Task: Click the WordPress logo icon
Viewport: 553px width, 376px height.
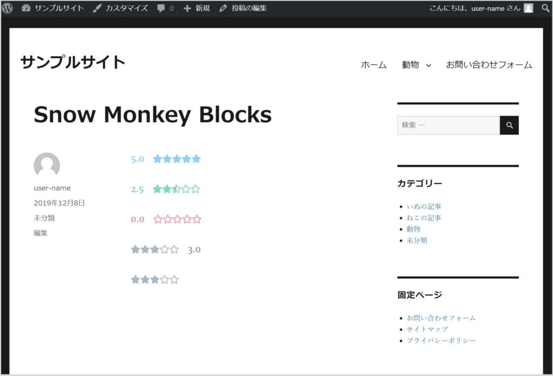Action: [x=8, y=8]
